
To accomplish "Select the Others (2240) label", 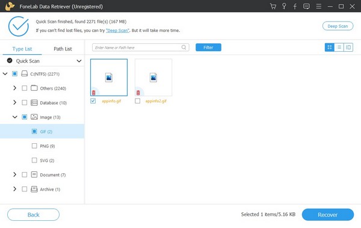I will (x=53, y=88).
